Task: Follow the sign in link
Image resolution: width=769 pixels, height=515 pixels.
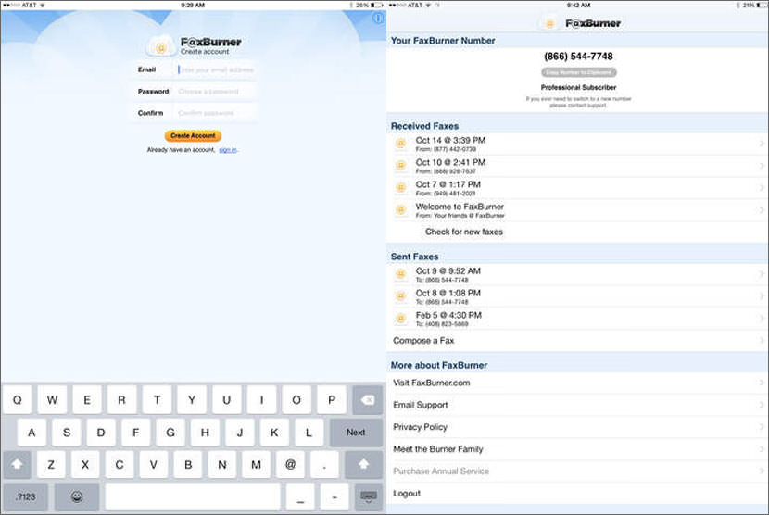Action: click(228, 149)
